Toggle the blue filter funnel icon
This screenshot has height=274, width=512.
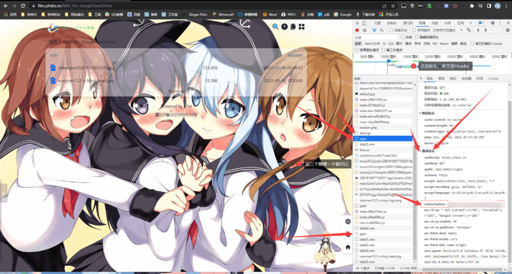click(x=374, y=30)
